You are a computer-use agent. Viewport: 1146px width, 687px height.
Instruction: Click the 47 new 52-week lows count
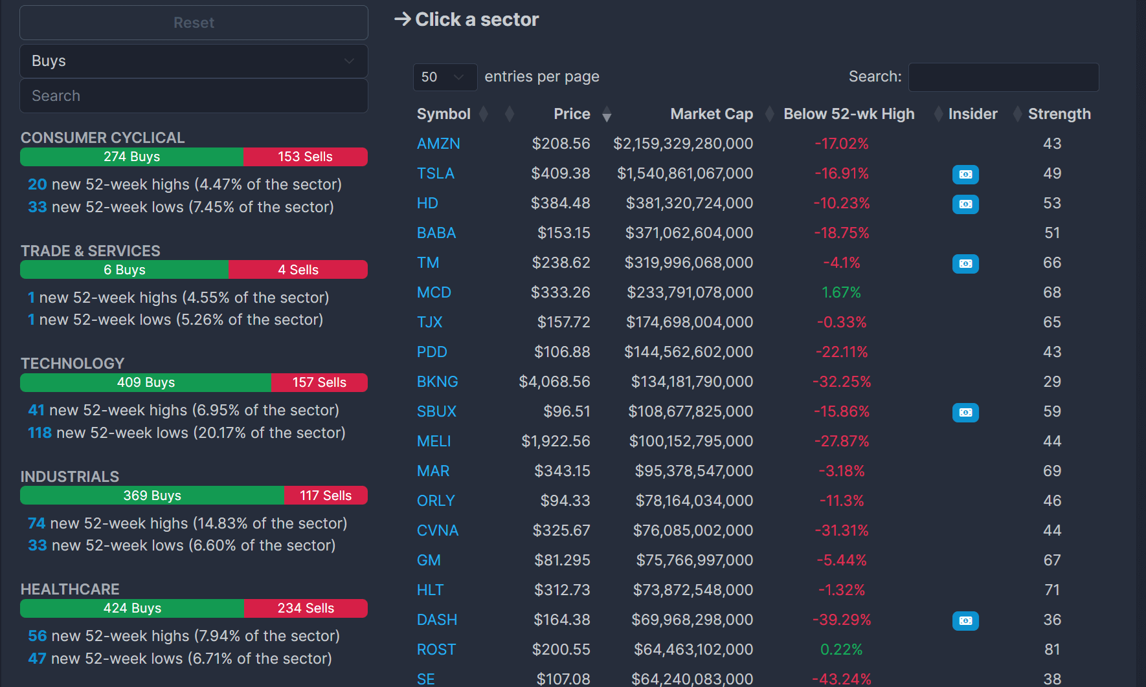(x=37, y=659)
